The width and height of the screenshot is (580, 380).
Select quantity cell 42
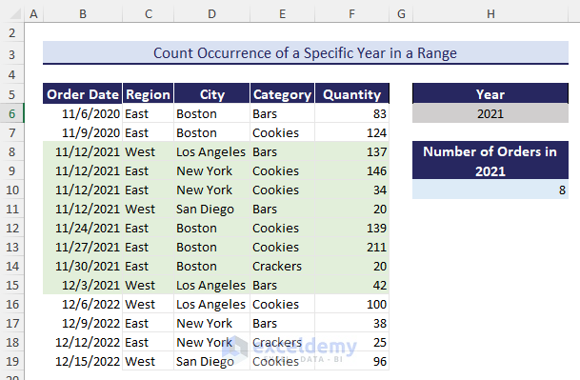[x=351, y=285]
